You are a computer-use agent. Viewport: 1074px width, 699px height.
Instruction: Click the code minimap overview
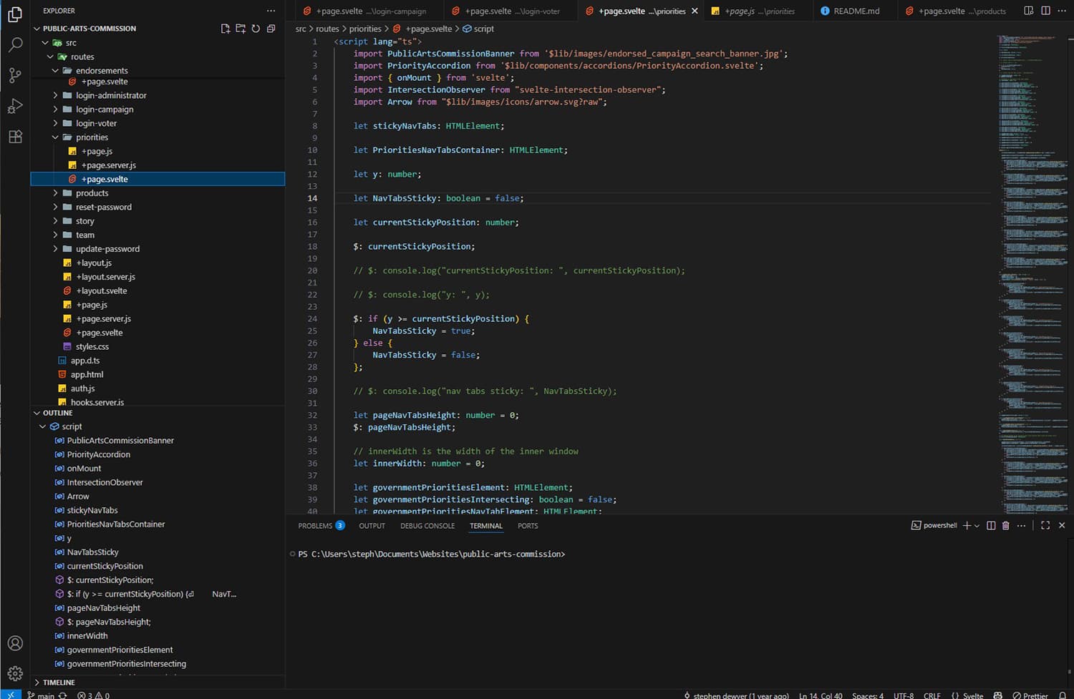coord(1032,272)
